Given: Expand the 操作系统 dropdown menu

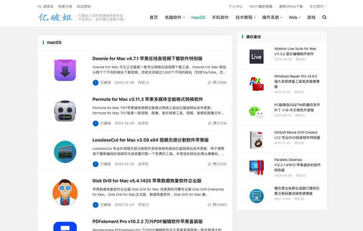Looking at the screenshot, I should pos(272,17).
